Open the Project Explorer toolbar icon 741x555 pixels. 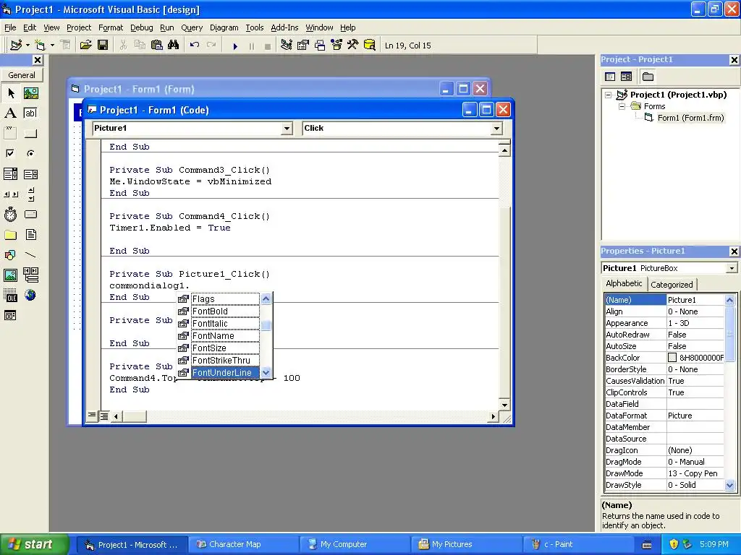tap(287, 45)
